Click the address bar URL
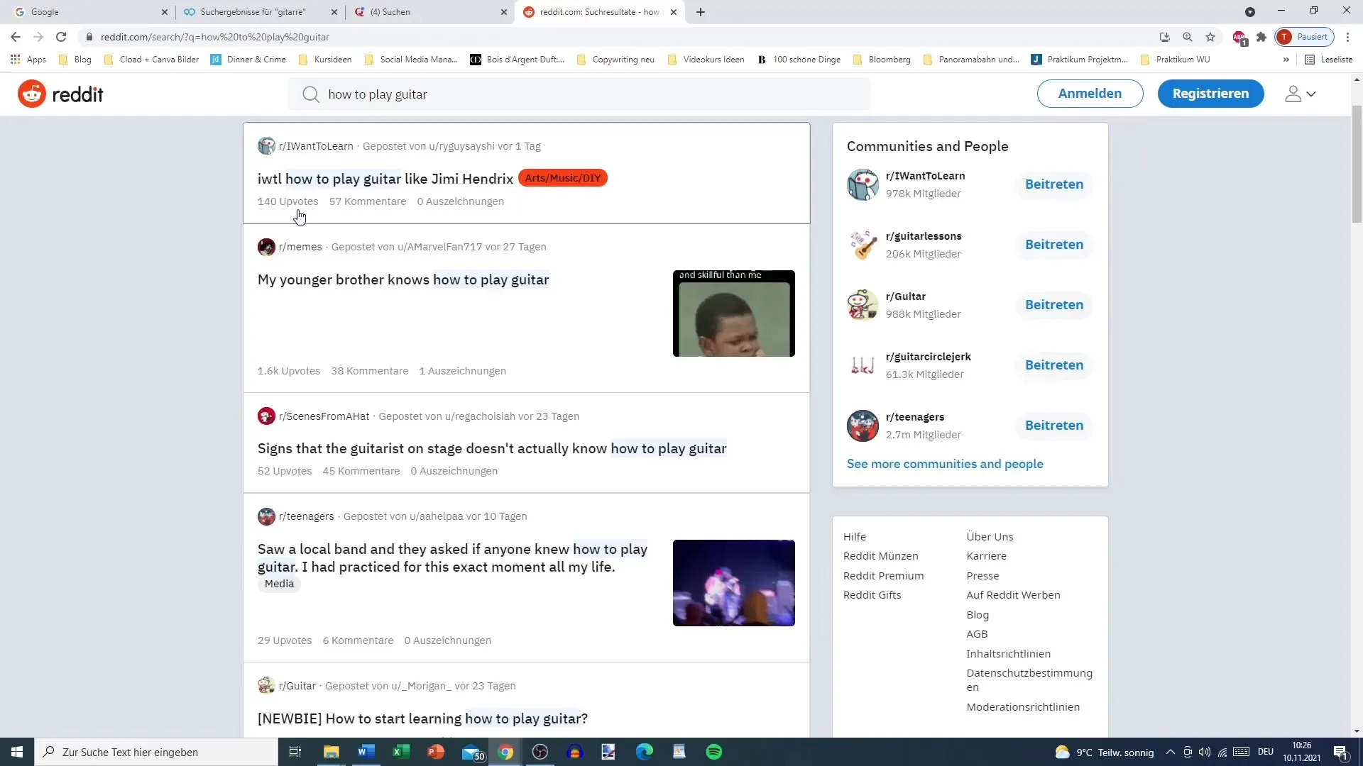 (x=214, y=37)
